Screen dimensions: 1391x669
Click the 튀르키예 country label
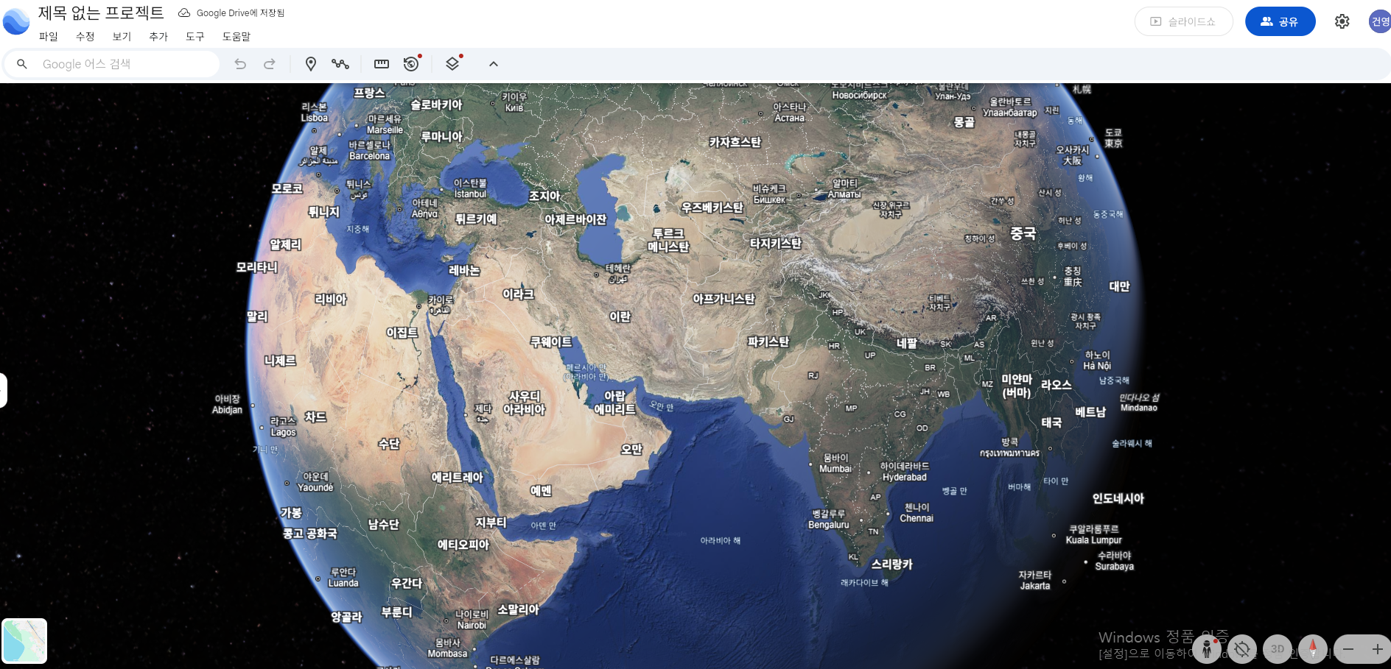(476, 219)
